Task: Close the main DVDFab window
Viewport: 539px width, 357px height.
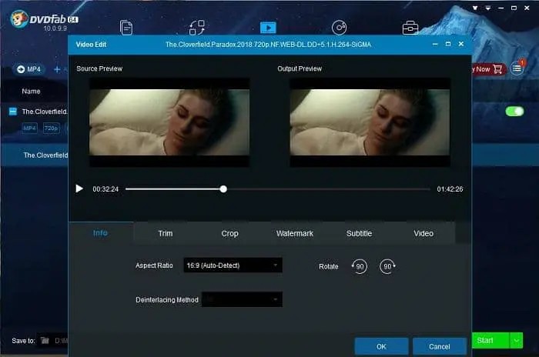Action: [527, 8]
